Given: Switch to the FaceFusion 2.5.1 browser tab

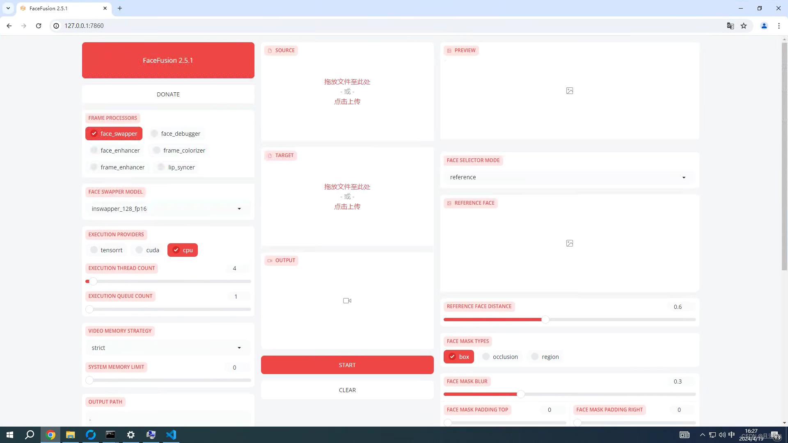Looking at the screenshot, I should (x=64, y=8).
